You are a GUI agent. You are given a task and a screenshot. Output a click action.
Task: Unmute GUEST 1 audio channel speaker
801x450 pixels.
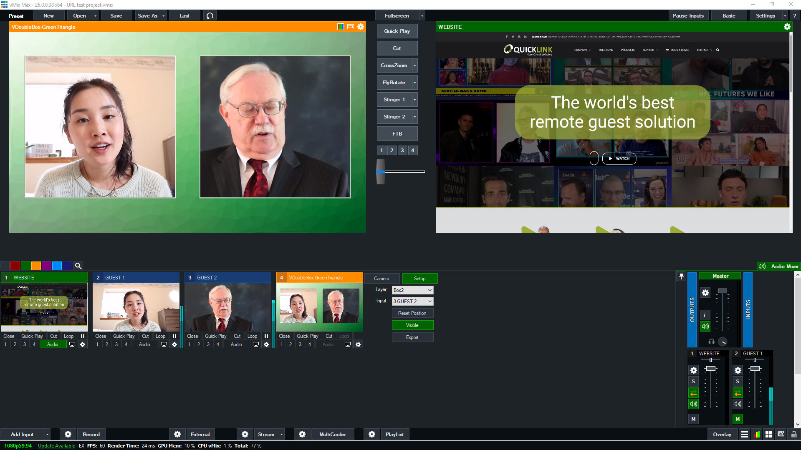738,404
